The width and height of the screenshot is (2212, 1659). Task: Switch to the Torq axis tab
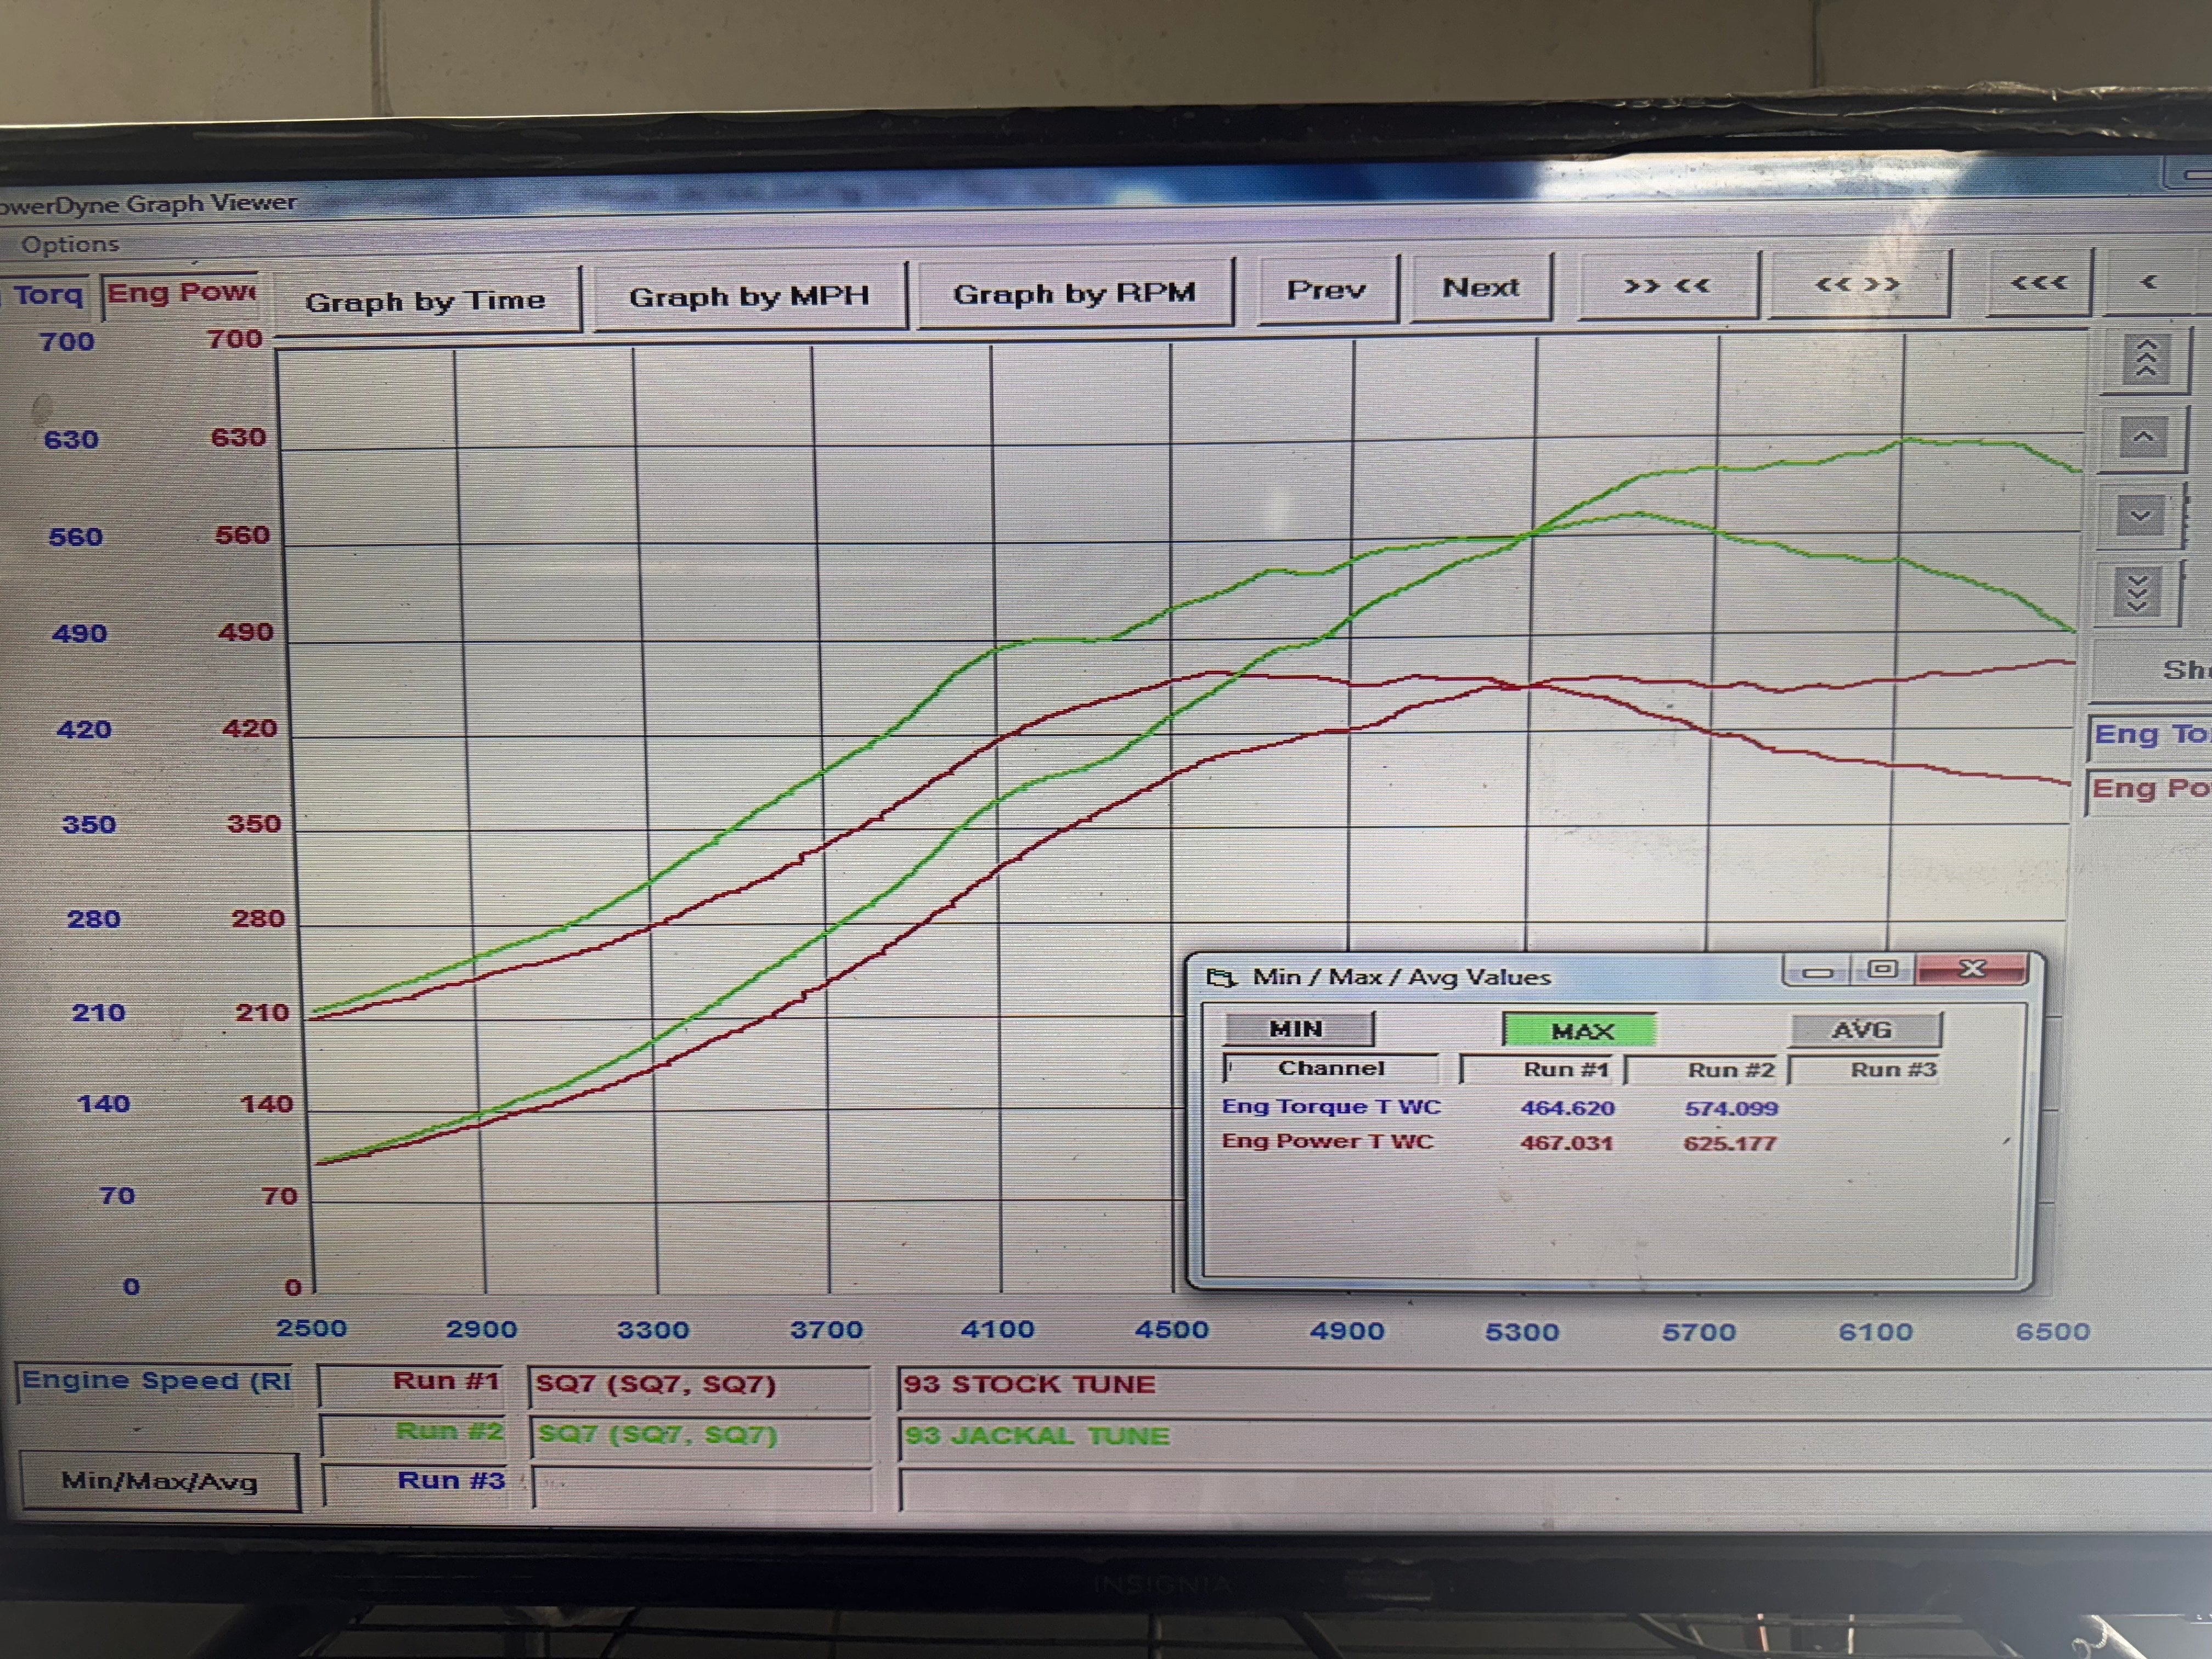47,294
